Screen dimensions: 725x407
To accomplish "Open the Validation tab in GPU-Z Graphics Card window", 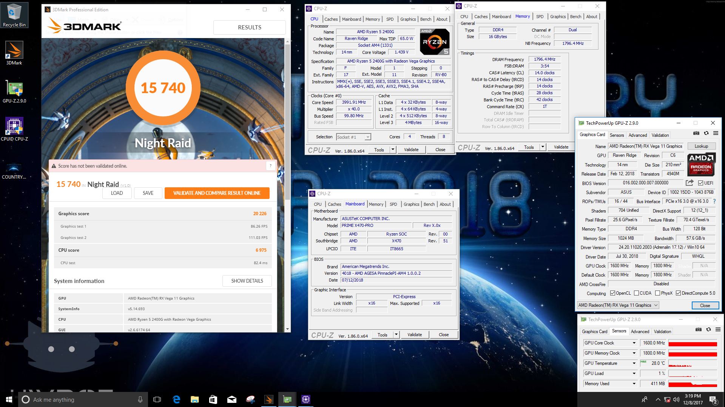I will 660,135.
